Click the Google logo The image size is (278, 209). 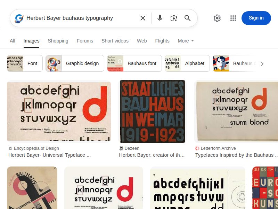point(18,18)
